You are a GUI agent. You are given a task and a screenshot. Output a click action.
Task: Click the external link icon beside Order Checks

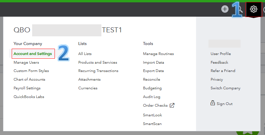coord(172,105)
